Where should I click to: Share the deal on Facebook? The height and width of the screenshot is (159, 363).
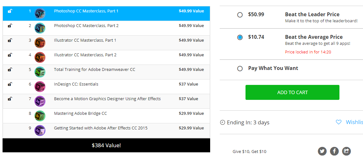[334, 151]
